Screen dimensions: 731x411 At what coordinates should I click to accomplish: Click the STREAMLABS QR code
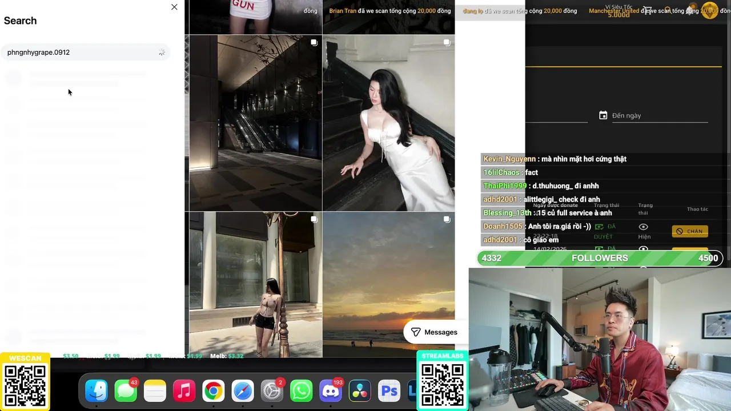click(442, 384)
